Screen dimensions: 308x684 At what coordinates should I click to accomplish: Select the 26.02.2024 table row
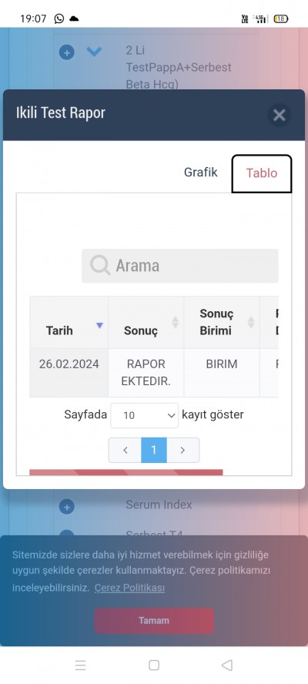pos(153,373)
